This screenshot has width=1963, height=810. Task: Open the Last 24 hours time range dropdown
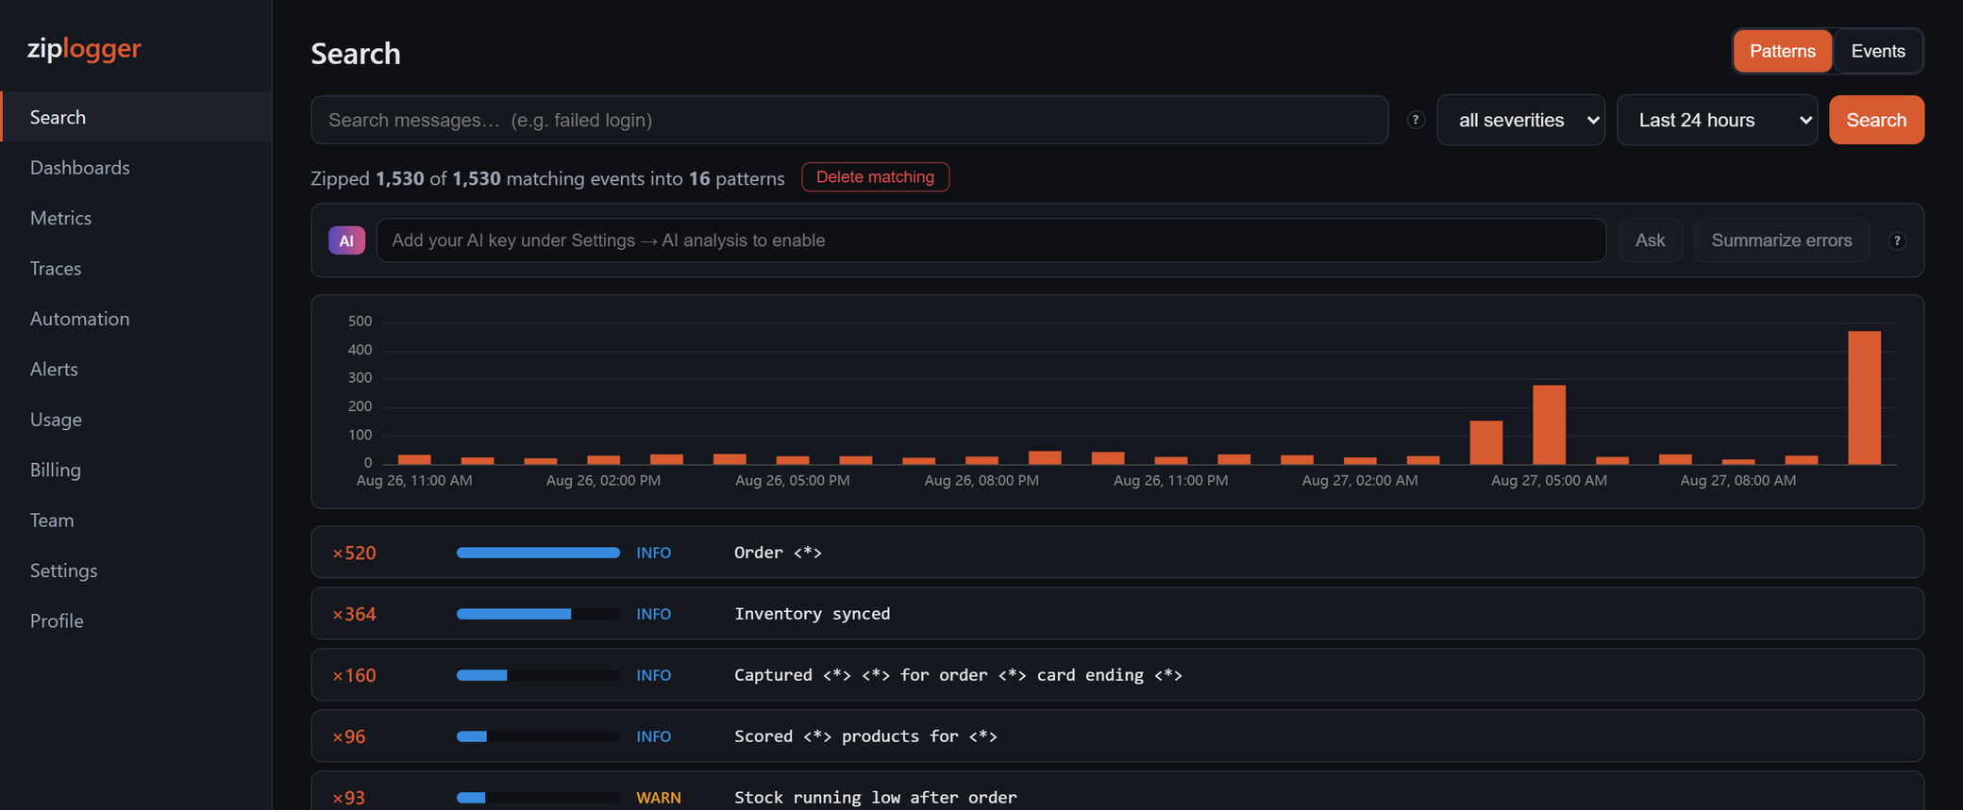(1717, 120)
